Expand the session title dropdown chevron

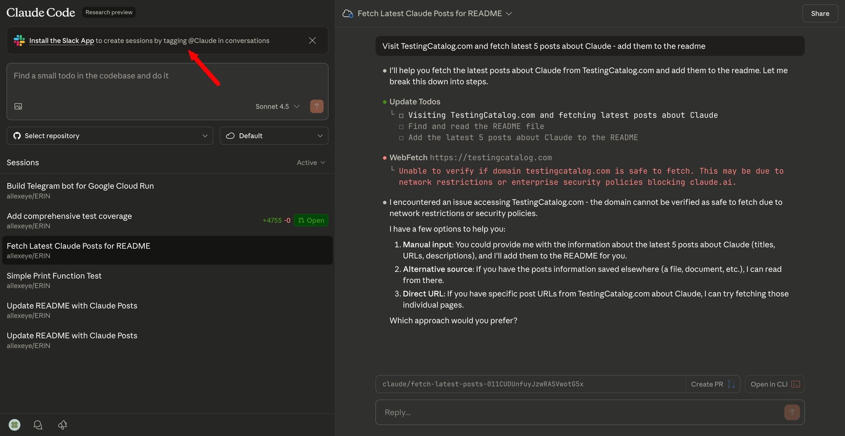point(509,14)
